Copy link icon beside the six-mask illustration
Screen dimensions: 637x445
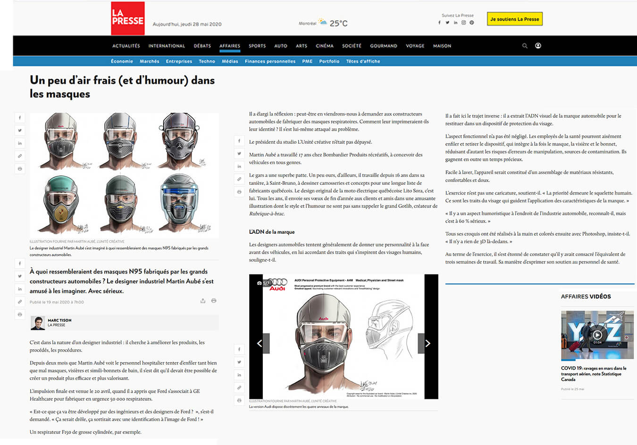(x=20, y=156)
